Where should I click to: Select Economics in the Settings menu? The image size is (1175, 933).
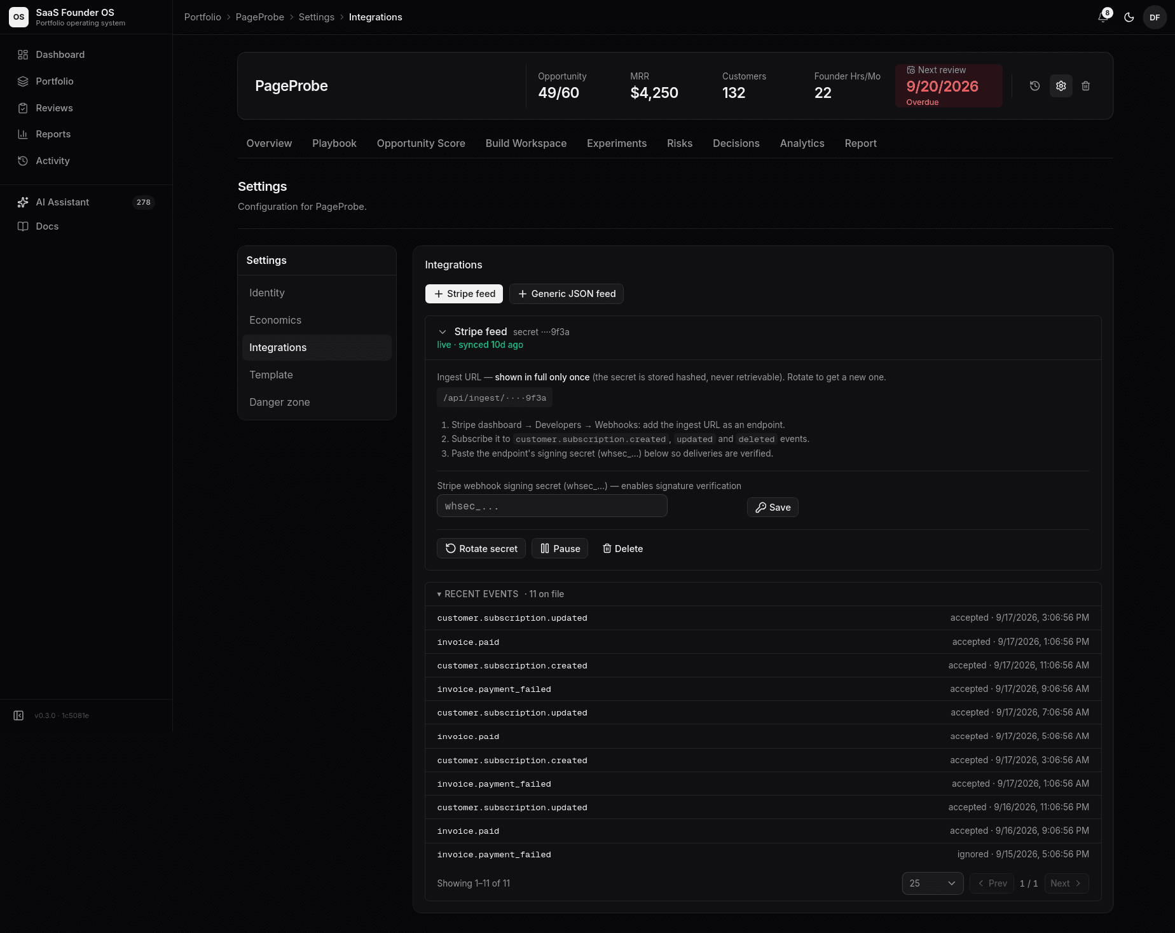pos(317,321)
